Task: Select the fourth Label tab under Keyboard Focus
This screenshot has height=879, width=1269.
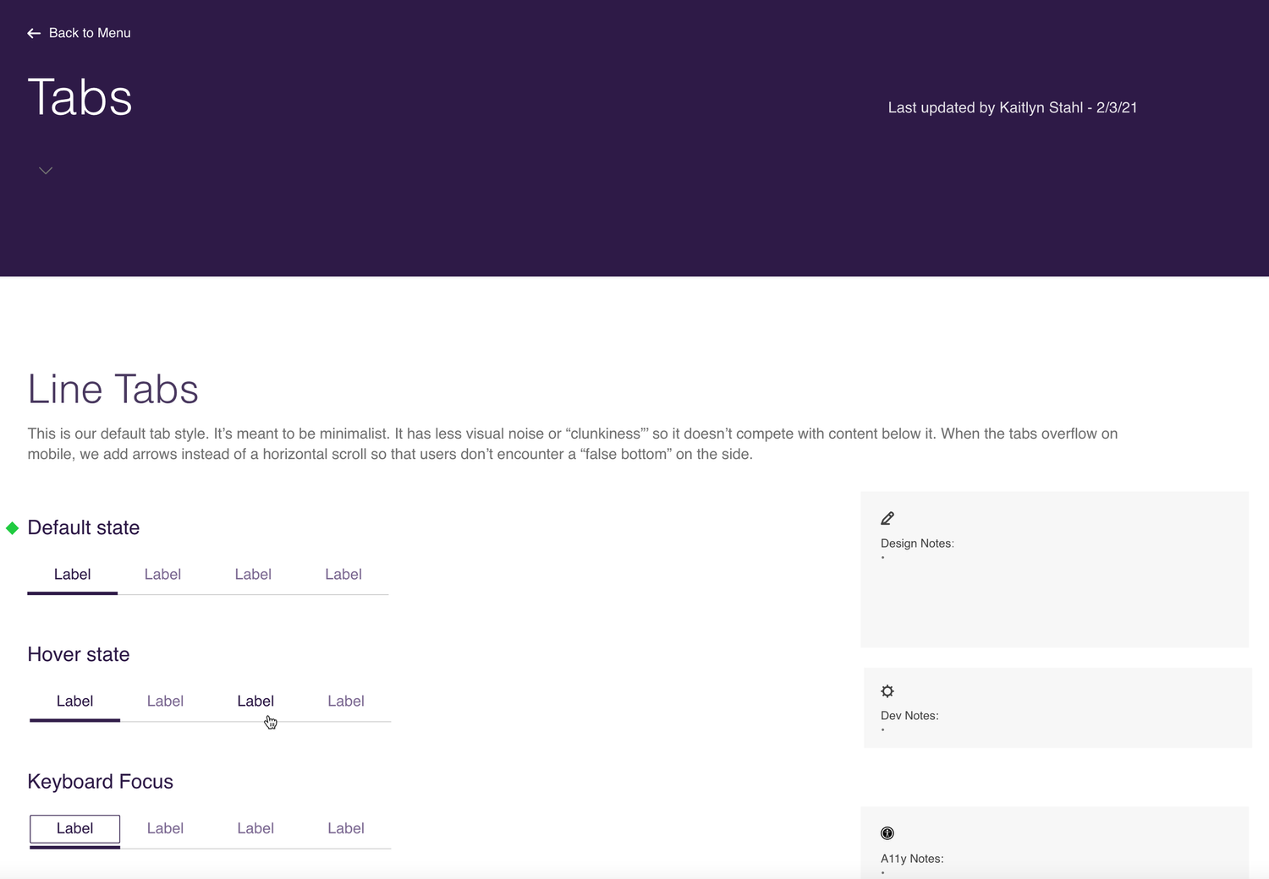Action: tap(346, 829)
